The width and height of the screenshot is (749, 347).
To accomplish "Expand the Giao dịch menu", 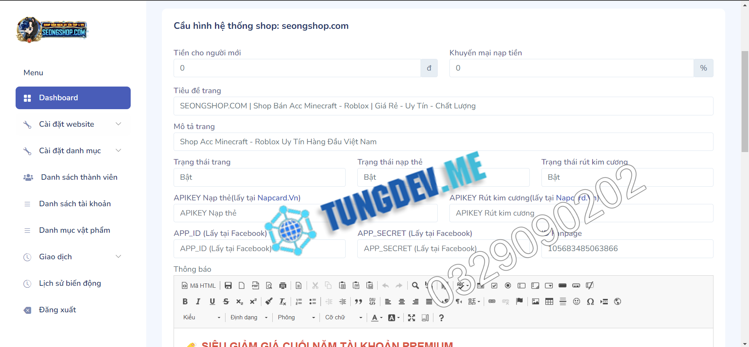I will (x=73, y=257).
